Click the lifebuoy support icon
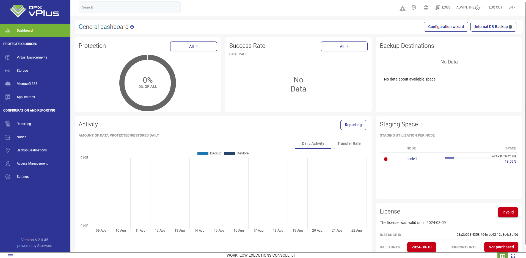 click(426, 8)
